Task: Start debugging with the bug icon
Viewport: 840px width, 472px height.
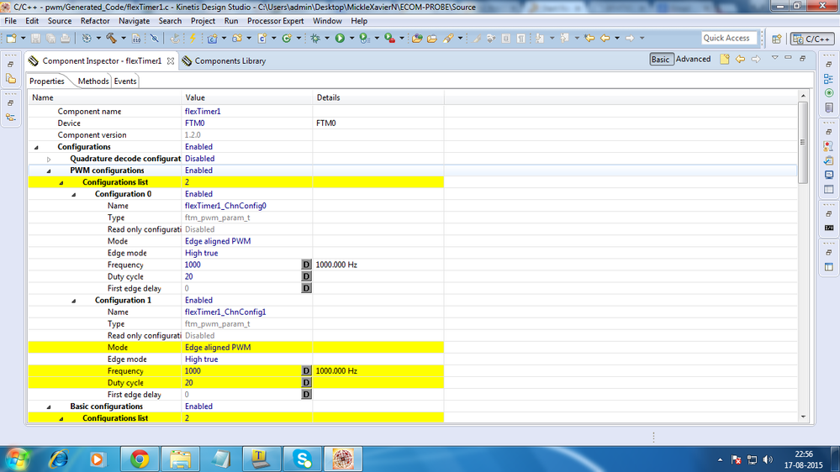Action: click(315, 38)
